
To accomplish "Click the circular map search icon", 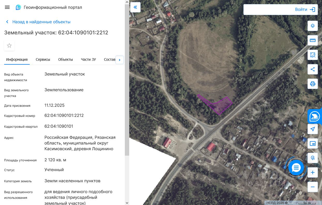I will tap(313, 158).
